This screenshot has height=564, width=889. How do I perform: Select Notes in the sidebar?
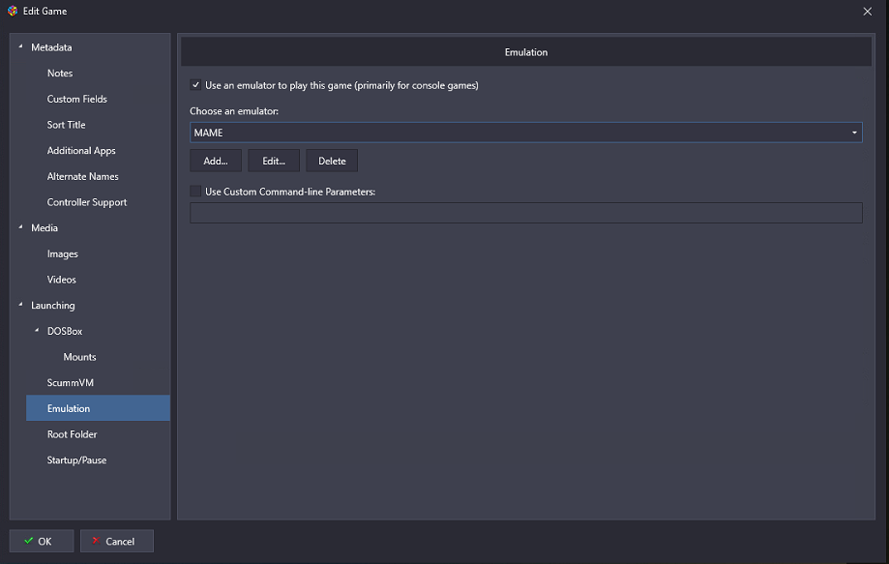click(60, 74)
